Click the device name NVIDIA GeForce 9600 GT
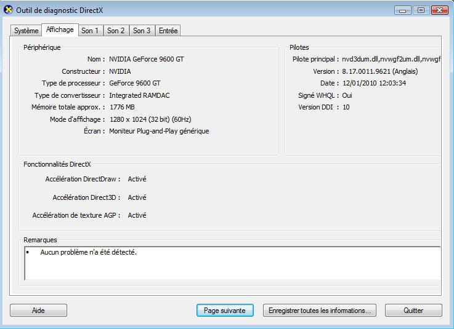 pyautogui.click(x=146, y=60)
